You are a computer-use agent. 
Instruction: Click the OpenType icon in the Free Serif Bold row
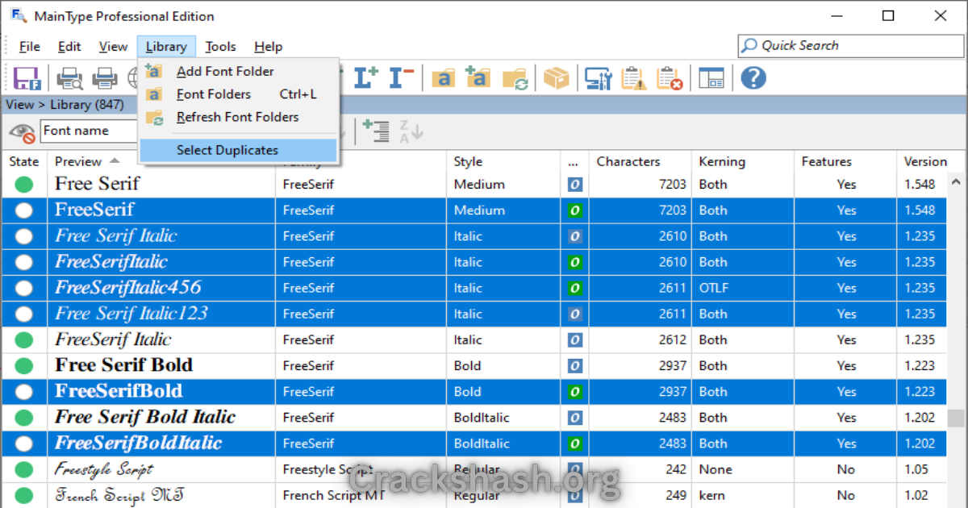pos(574,365)
